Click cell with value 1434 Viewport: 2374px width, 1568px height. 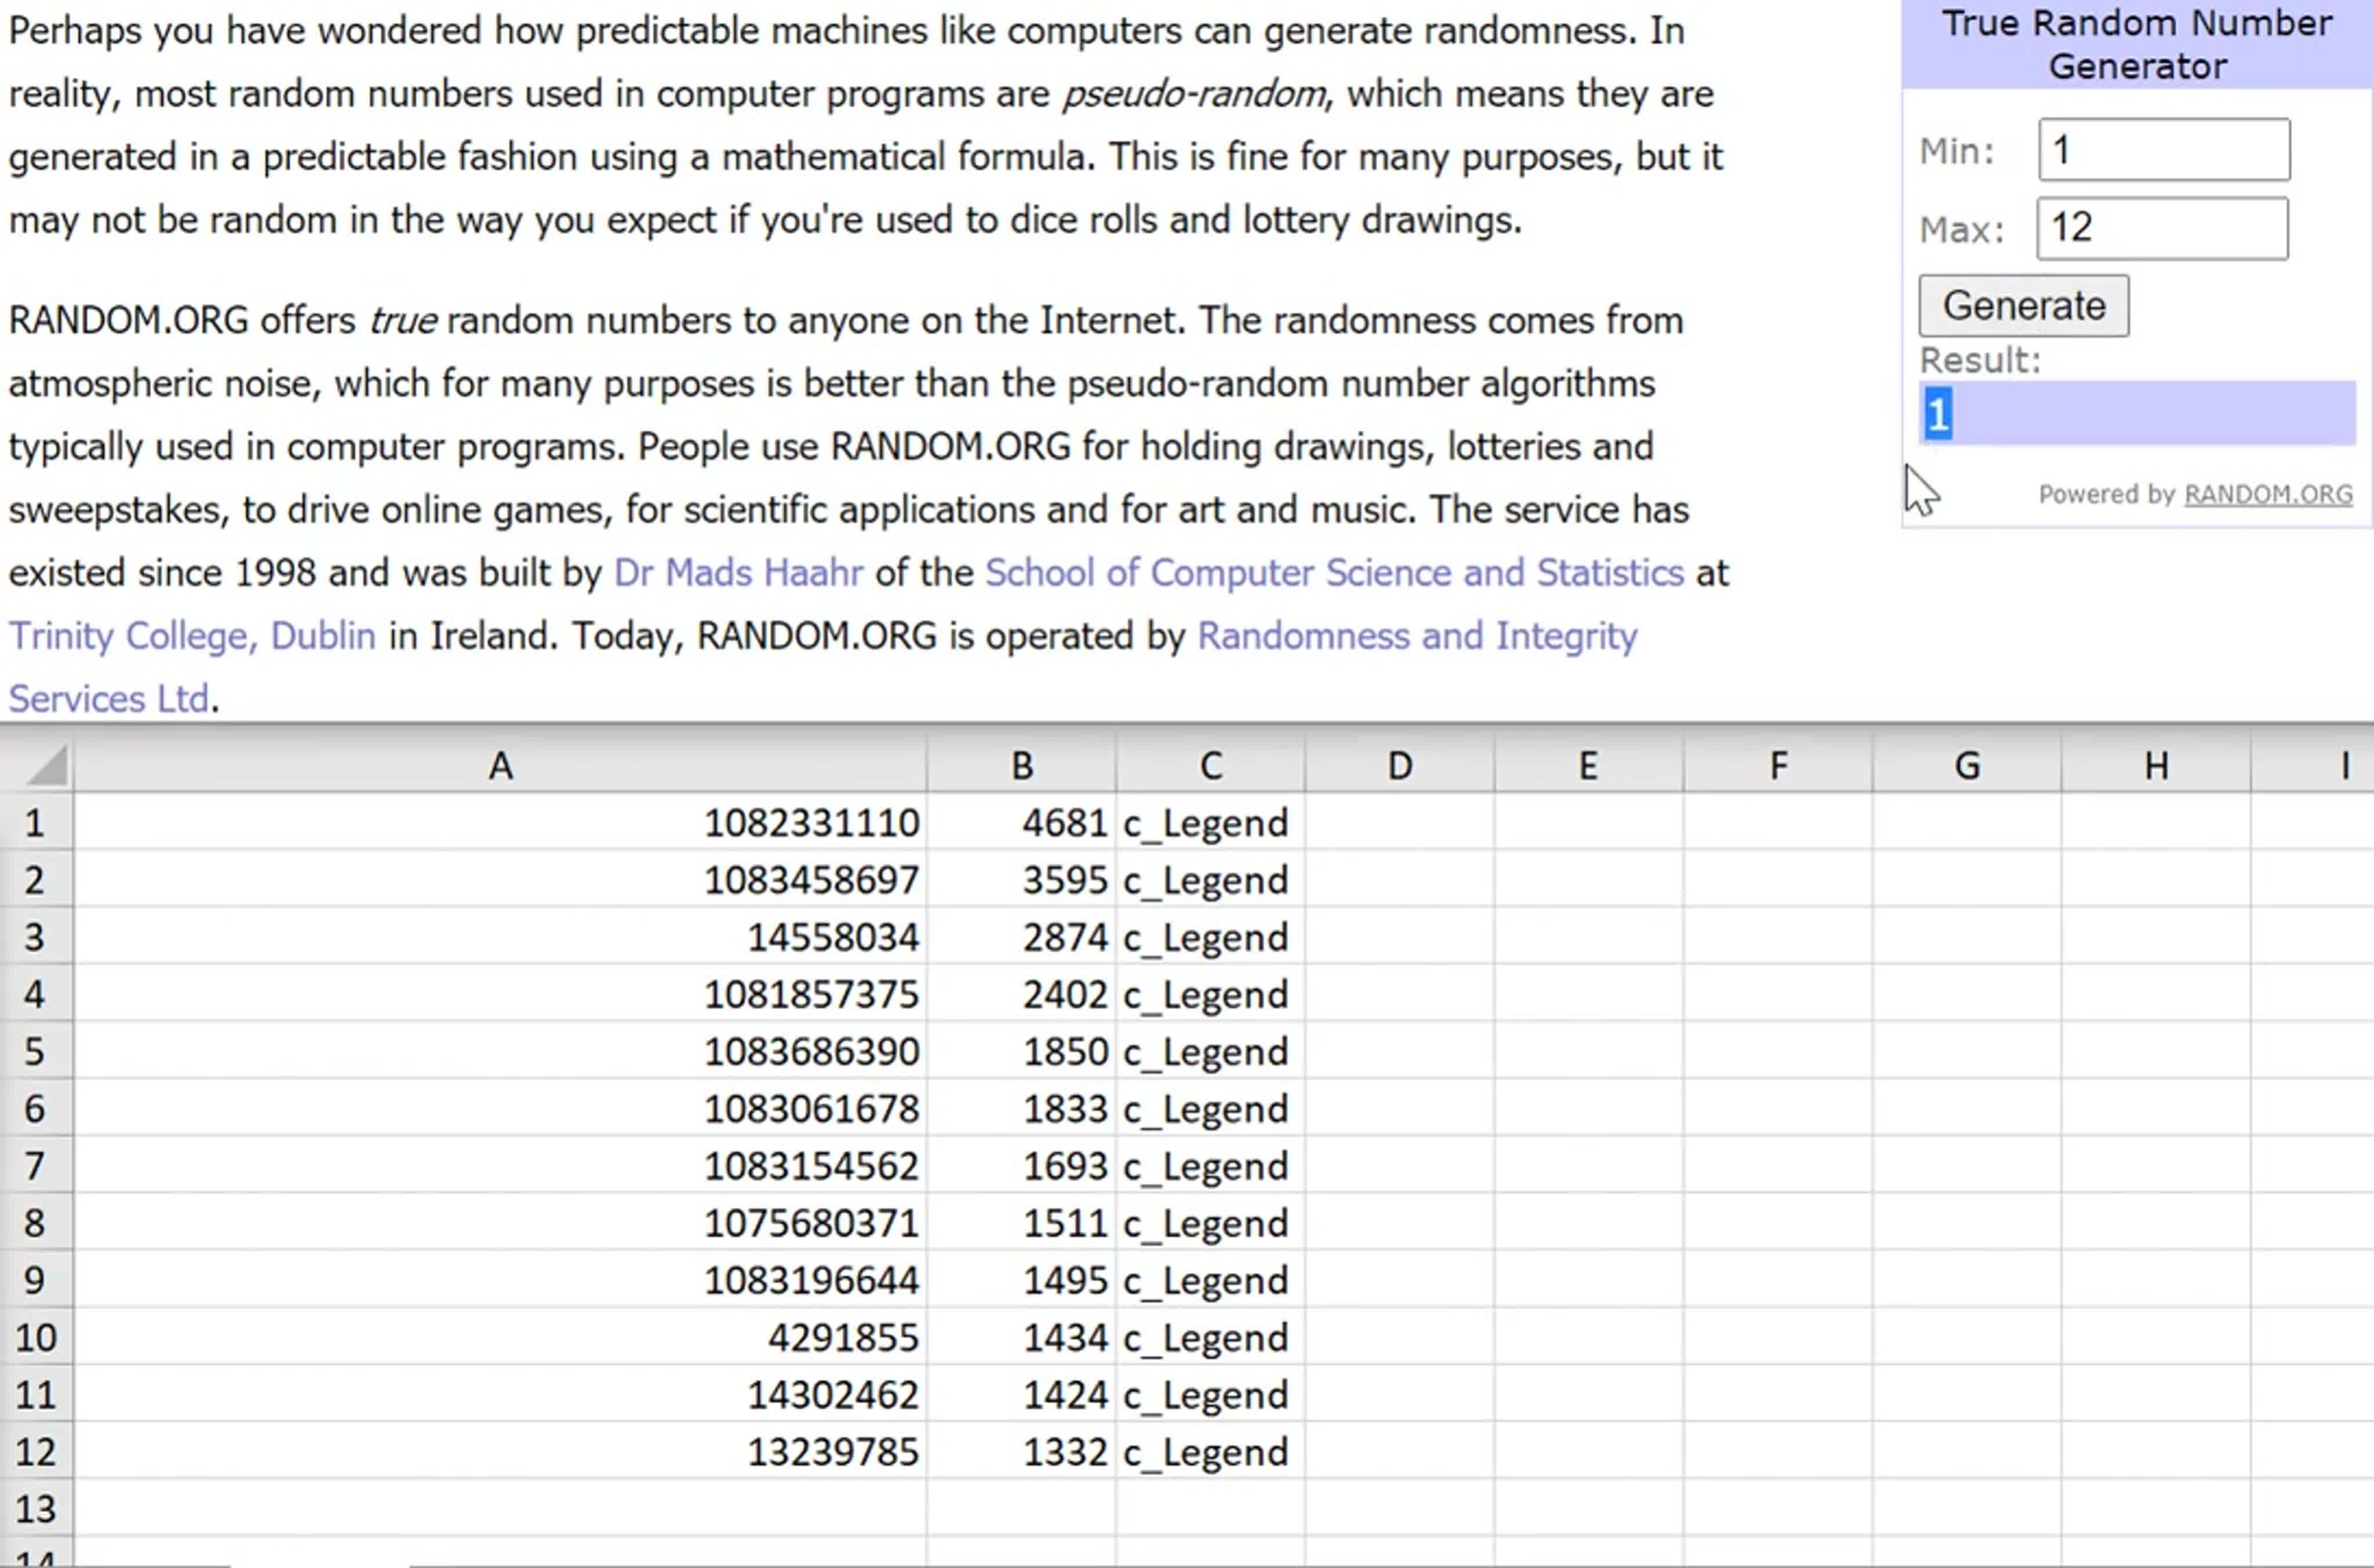pos(1021,1336)
